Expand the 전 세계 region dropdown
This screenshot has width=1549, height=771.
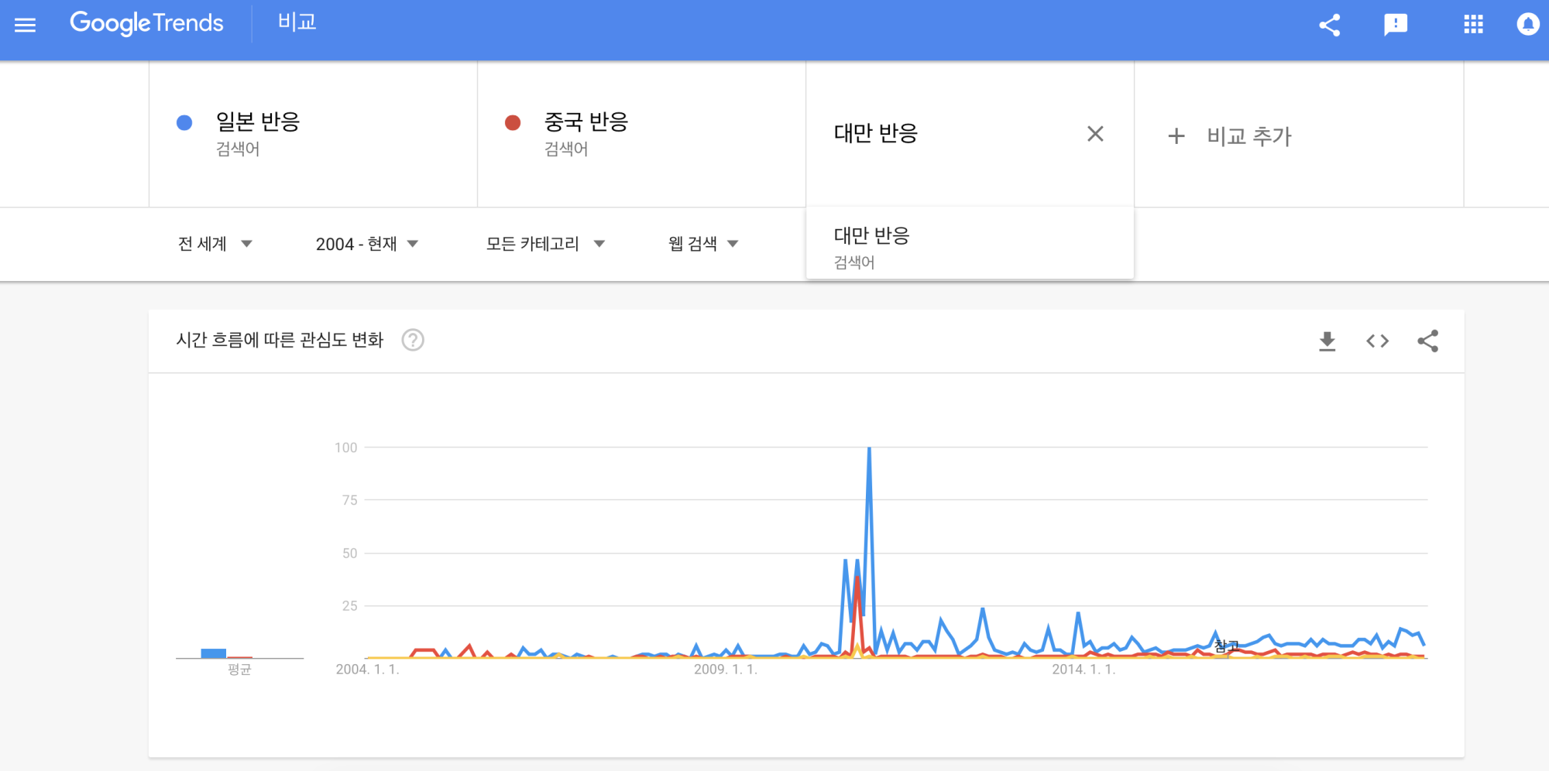[215, 244]
